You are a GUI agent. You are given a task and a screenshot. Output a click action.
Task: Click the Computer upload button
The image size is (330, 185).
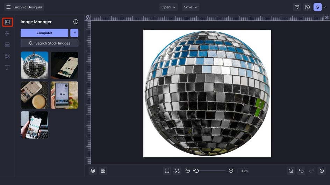pyautogui.click(x=44, y=33)
